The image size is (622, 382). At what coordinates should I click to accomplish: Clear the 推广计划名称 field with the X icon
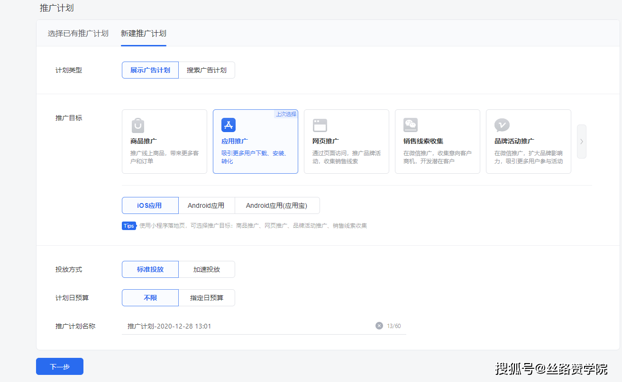(379, 326)
